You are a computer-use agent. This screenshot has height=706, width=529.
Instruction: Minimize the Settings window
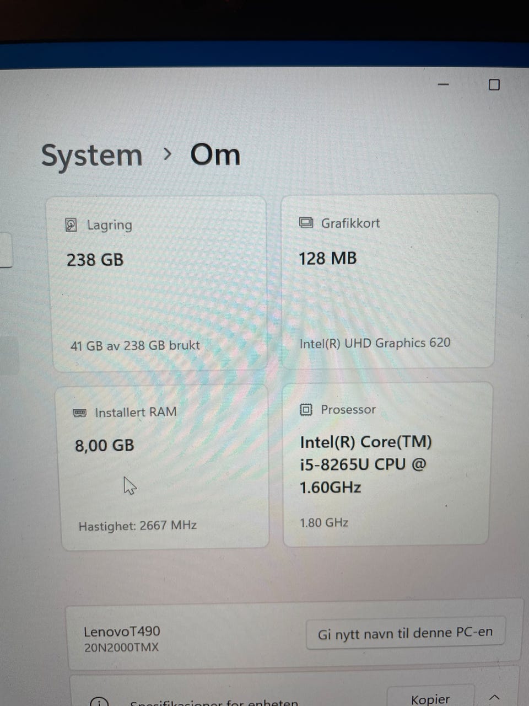click(443, 84)
